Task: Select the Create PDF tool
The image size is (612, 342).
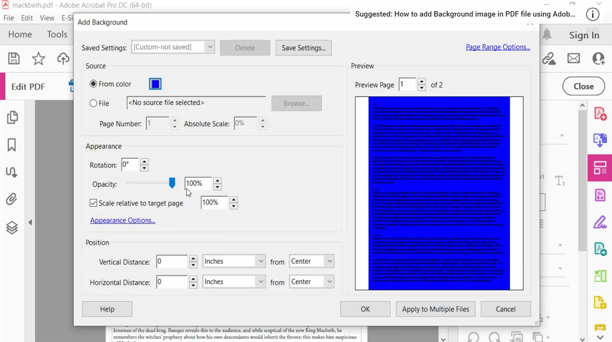Action: pos(600,113)
